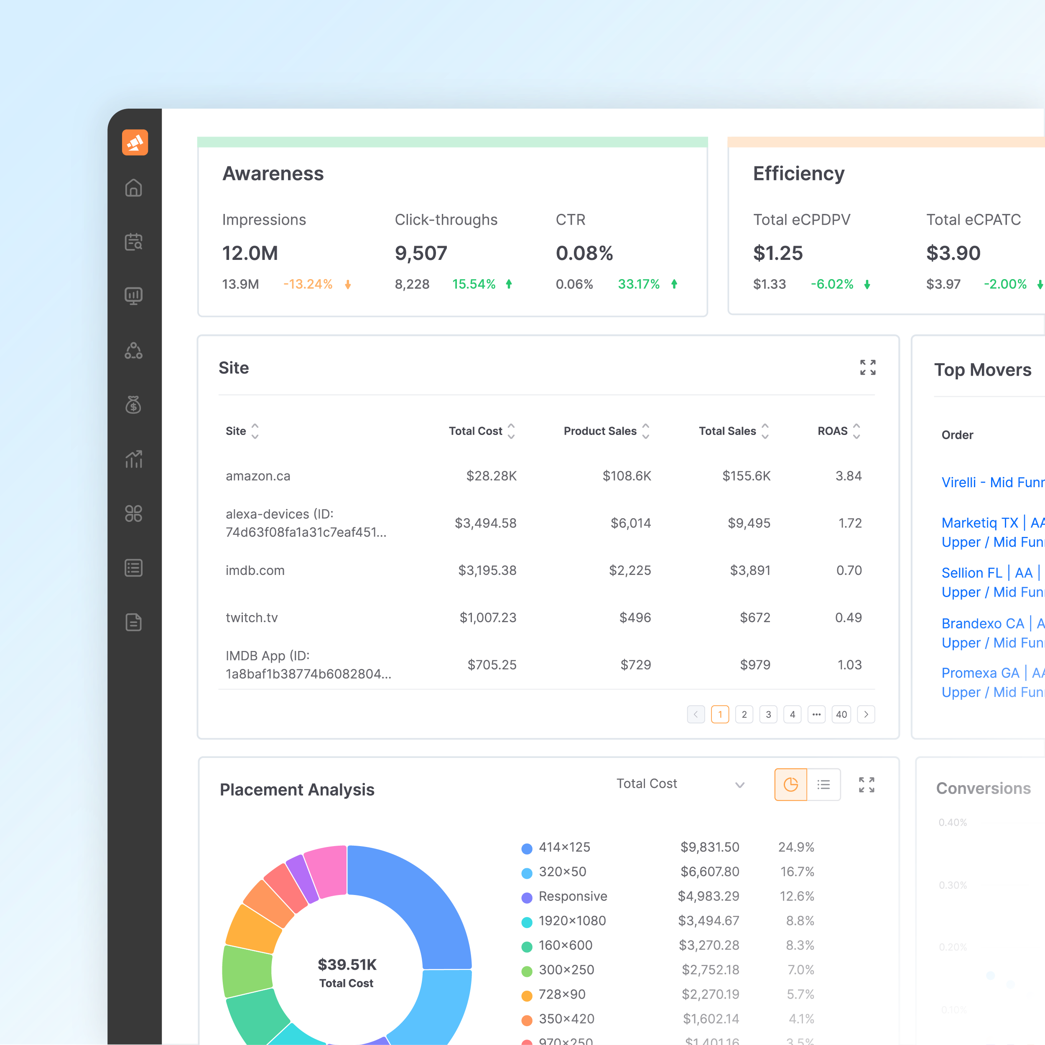
Task: Go to page 2 of Site table
Action: [x=744, y=714]
